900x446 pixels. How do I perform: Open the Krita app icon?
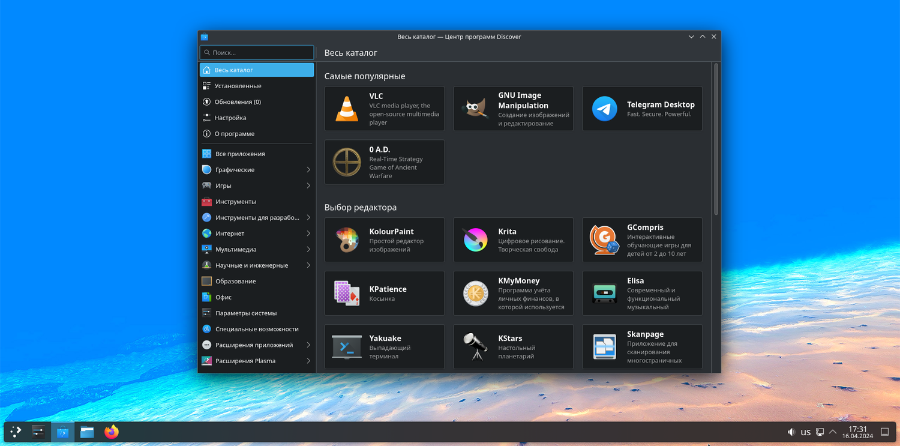coord(476,240)
